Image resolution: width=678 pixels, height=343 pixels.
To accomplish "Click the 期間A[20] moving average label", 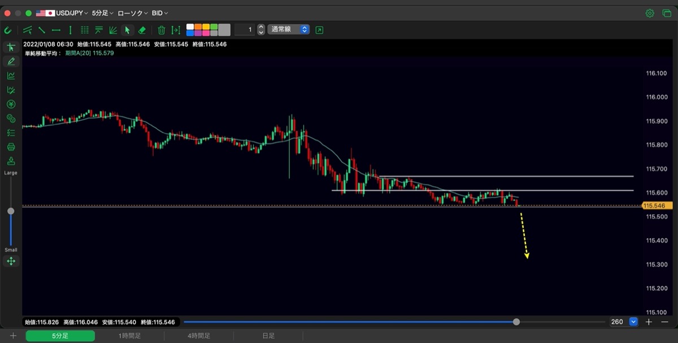I will [90, 53].
